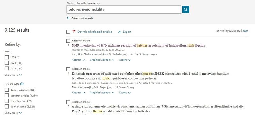Check the 2022 year filter
Screen dimensions: 255x115
point(7,68)
